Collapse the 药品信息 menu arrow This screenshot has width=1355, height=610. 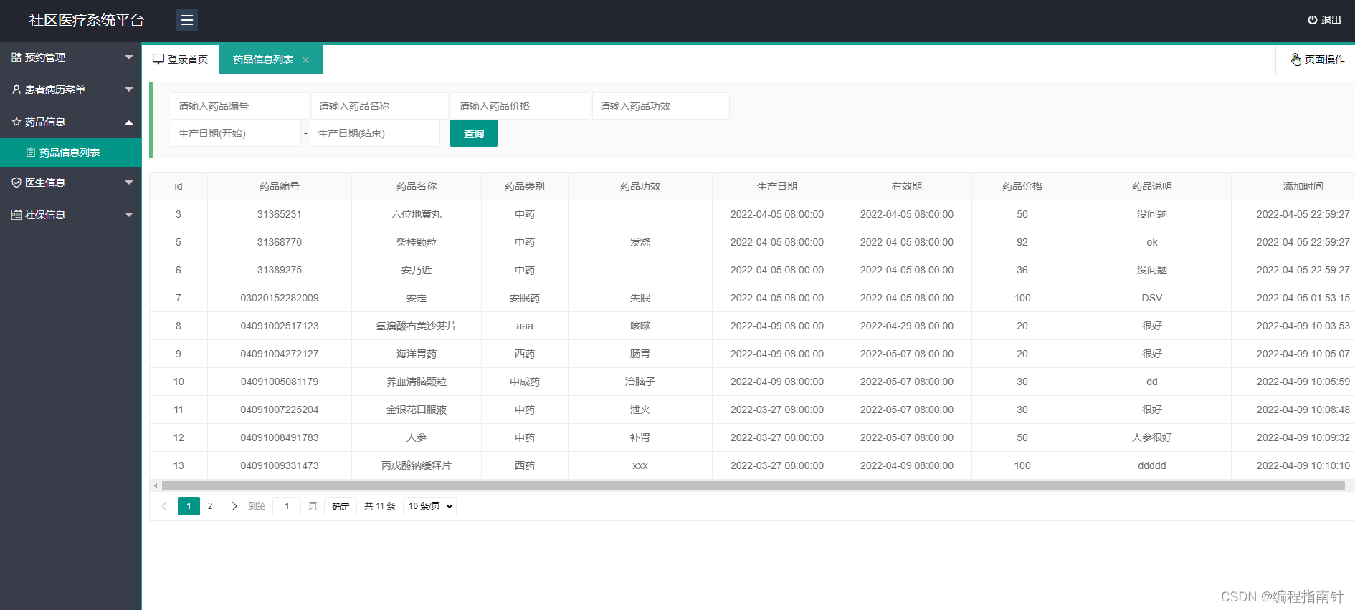click(x=129, y=122)
